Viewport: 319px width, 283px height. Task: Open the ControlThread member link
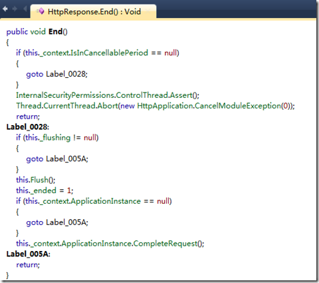(x=142, y=95)
